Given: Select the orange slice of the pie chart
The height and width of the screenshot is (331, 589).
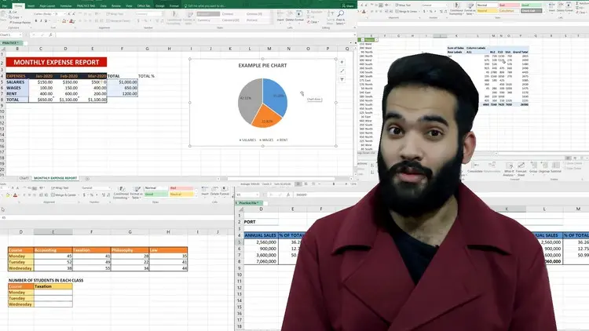Looking at the screenshot, I should coord(266,118).
